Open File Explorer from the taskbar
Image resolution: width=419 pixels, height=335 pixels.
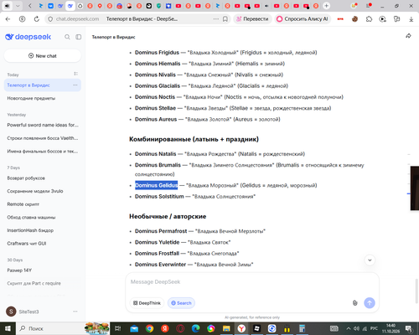pos(226,328)
